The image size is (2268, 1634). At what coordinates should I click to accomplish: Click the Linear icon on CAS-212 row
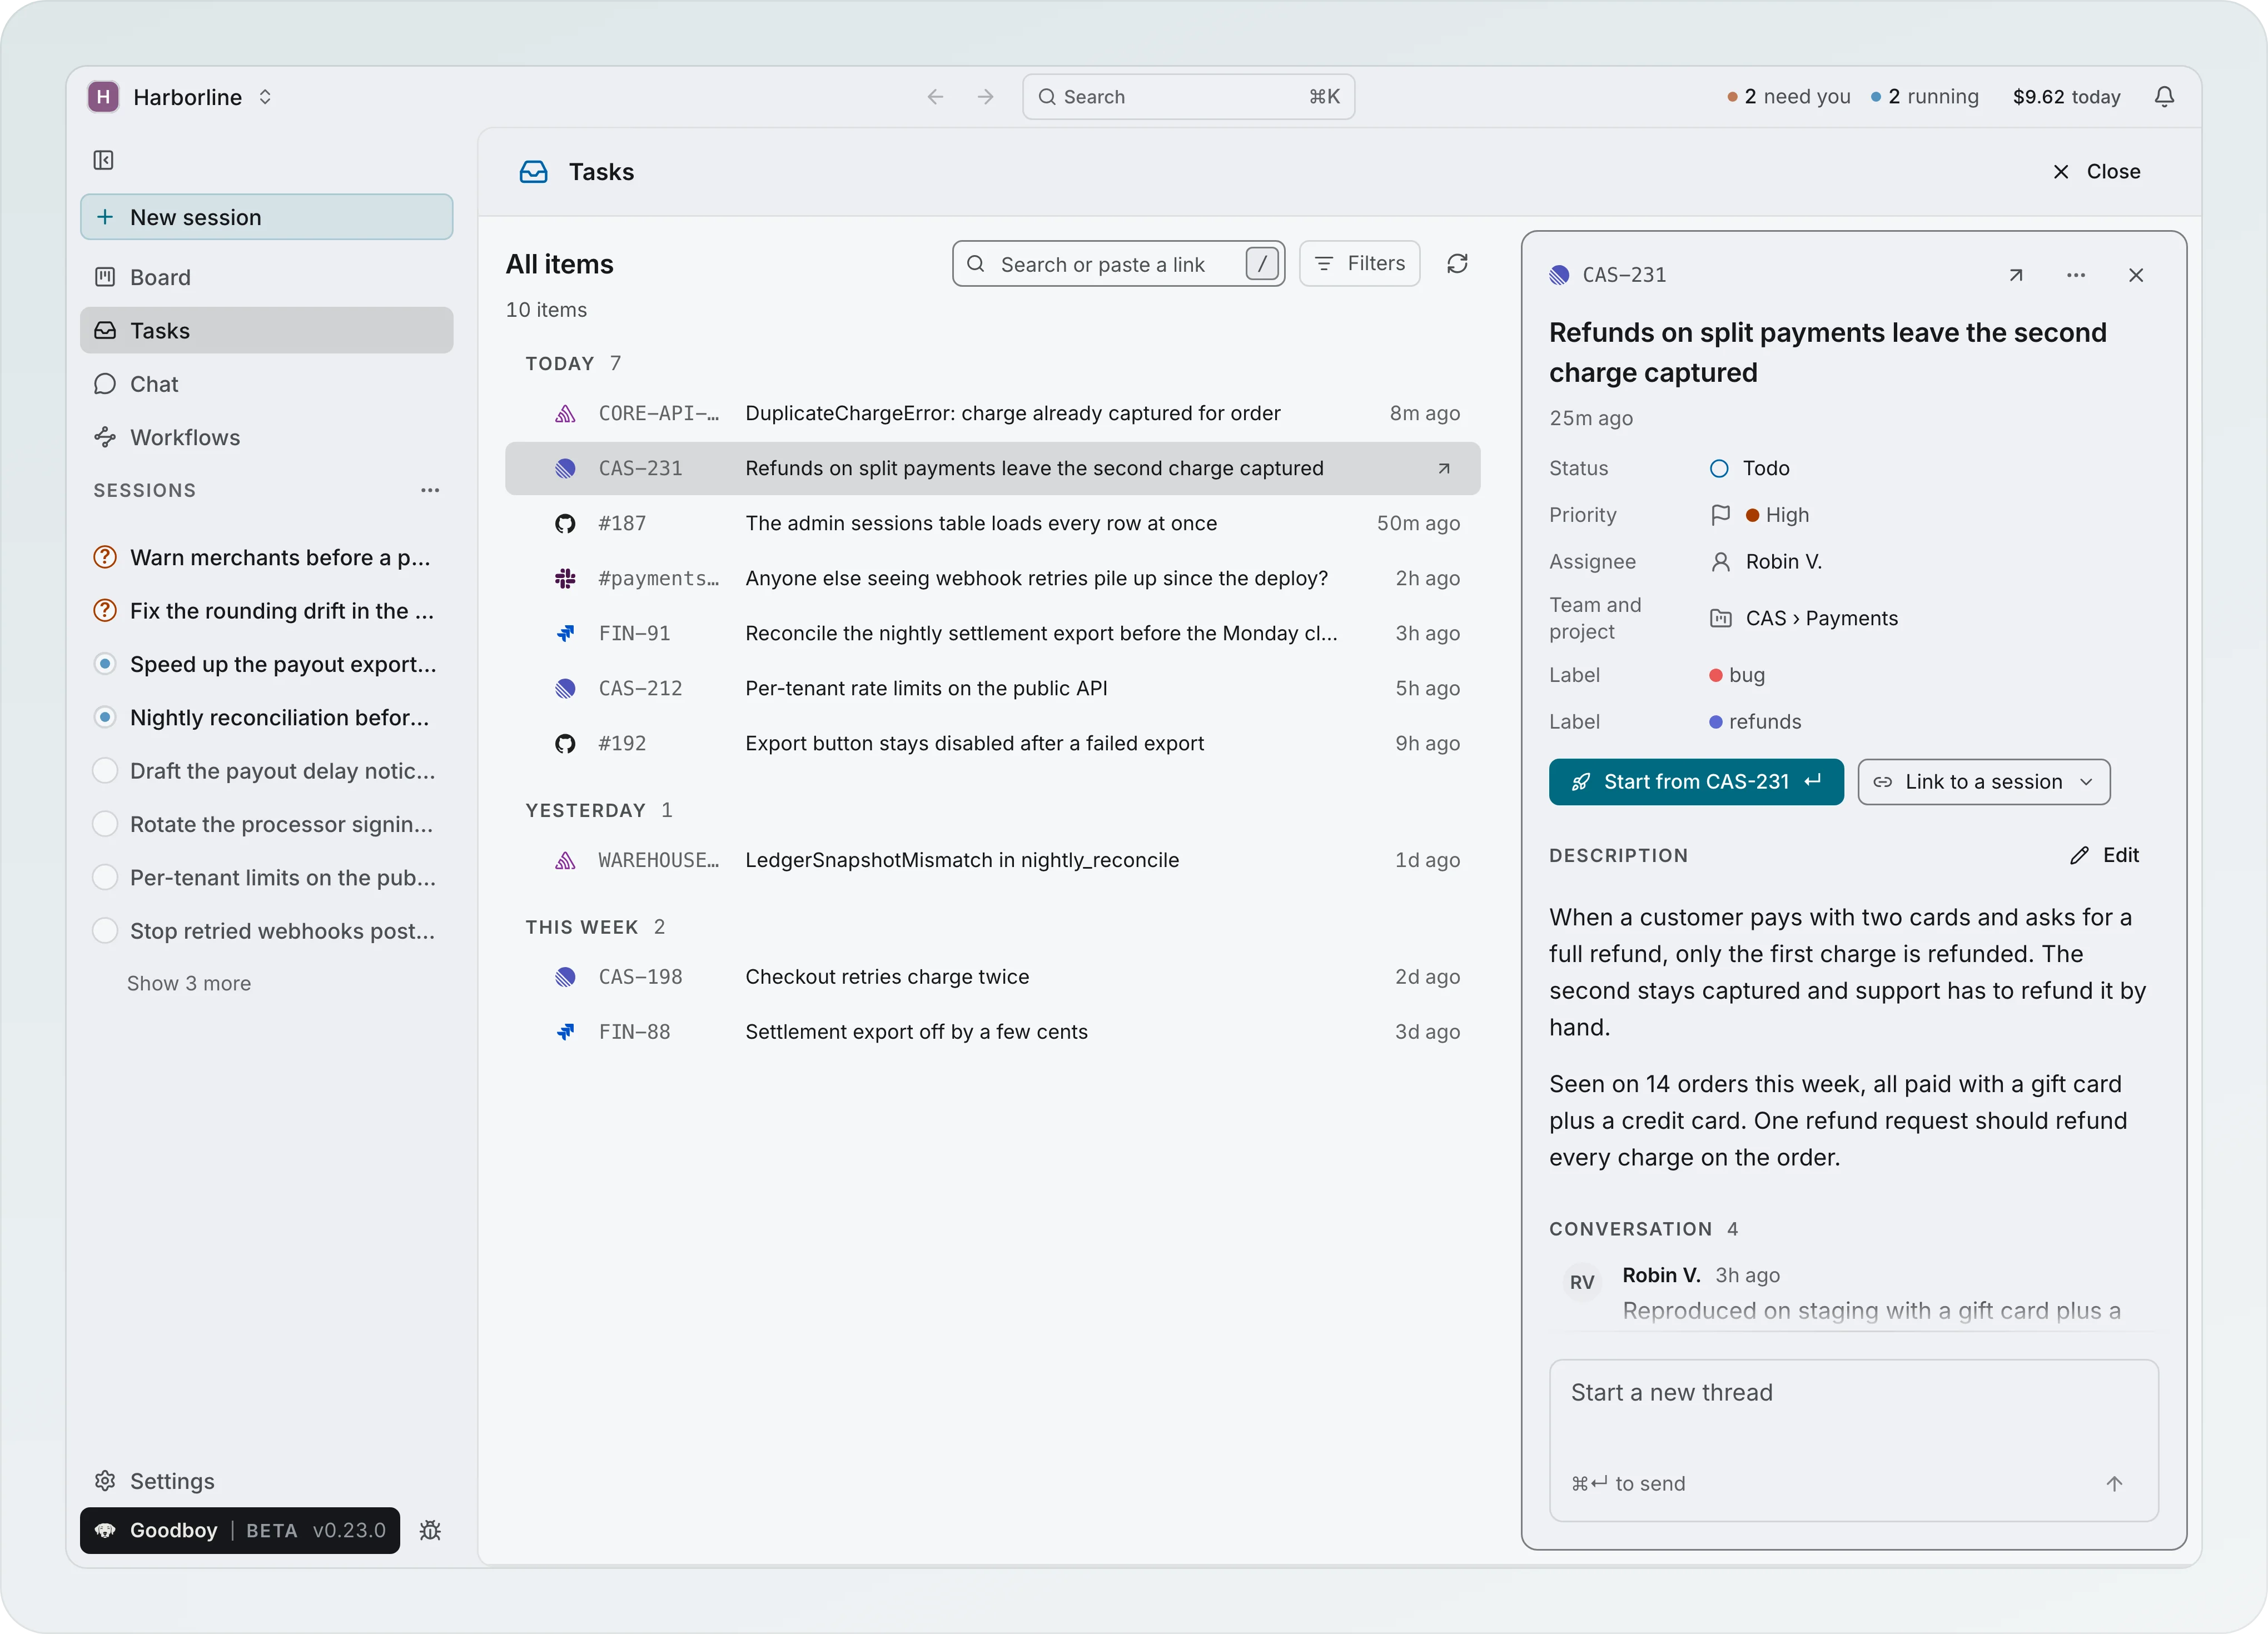[x=565, y=688]
